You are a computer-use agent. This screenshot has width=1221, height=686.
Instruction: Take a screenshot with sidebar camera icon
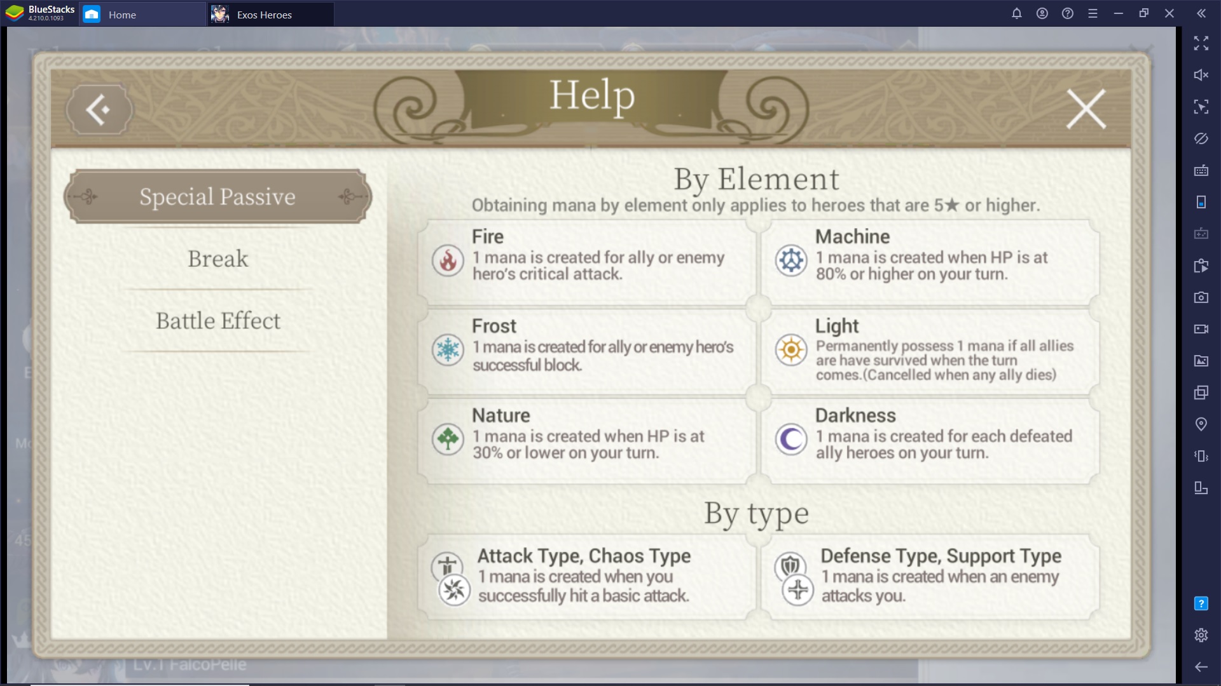(1201, 297)
